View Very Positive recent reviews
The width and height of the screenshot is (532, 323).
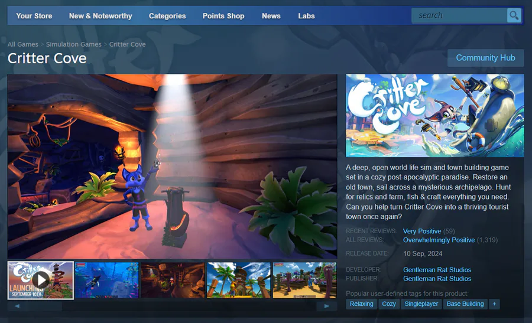tap(422, 231)
